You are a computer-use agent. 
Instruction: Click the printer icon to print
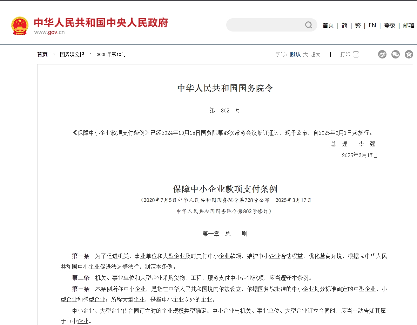point(356,54)
